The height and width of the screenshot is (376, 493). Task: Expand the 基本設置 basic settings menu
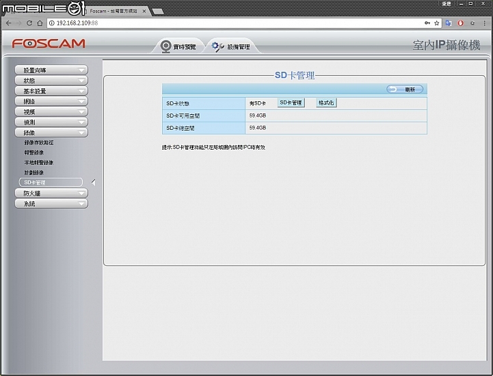coord(51,91)
